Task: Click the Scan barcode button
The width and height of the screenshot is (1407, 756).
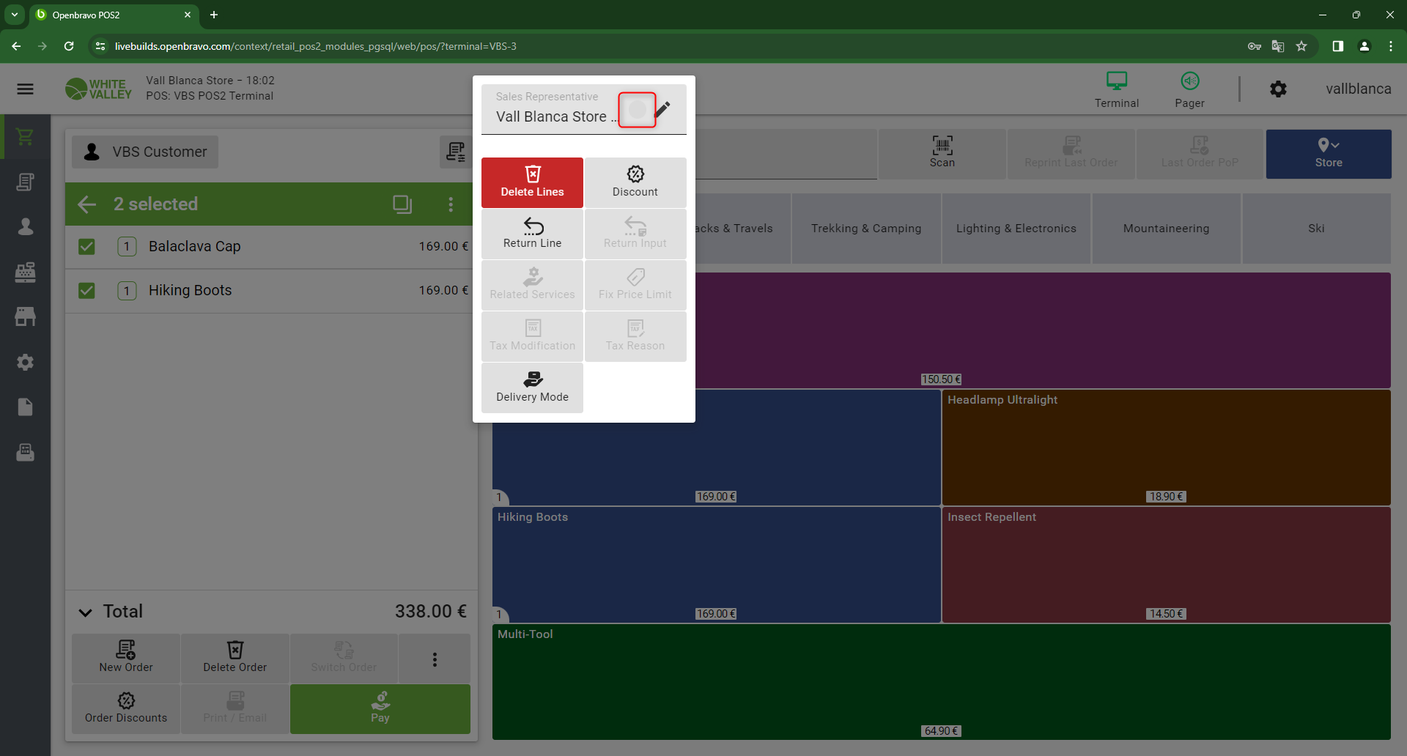Action: [942, 154]
